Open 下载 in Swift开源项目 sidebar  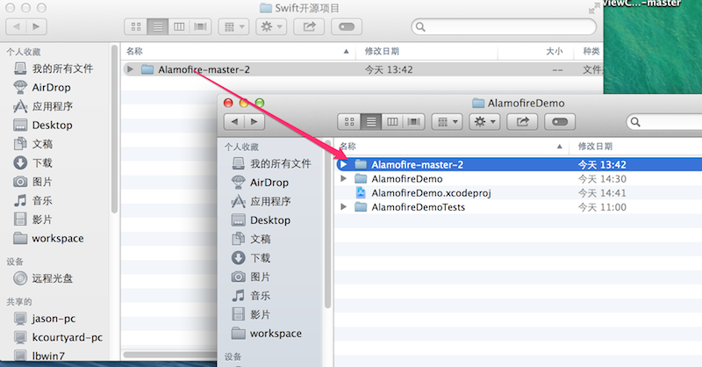tap(33, 162)
